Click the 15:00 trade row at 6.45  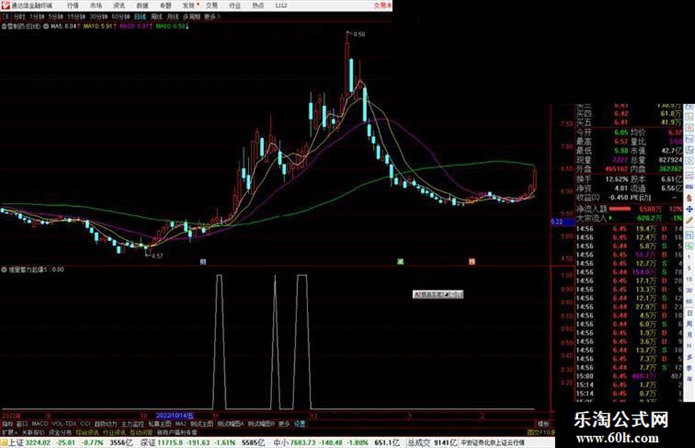pos(630,376)
